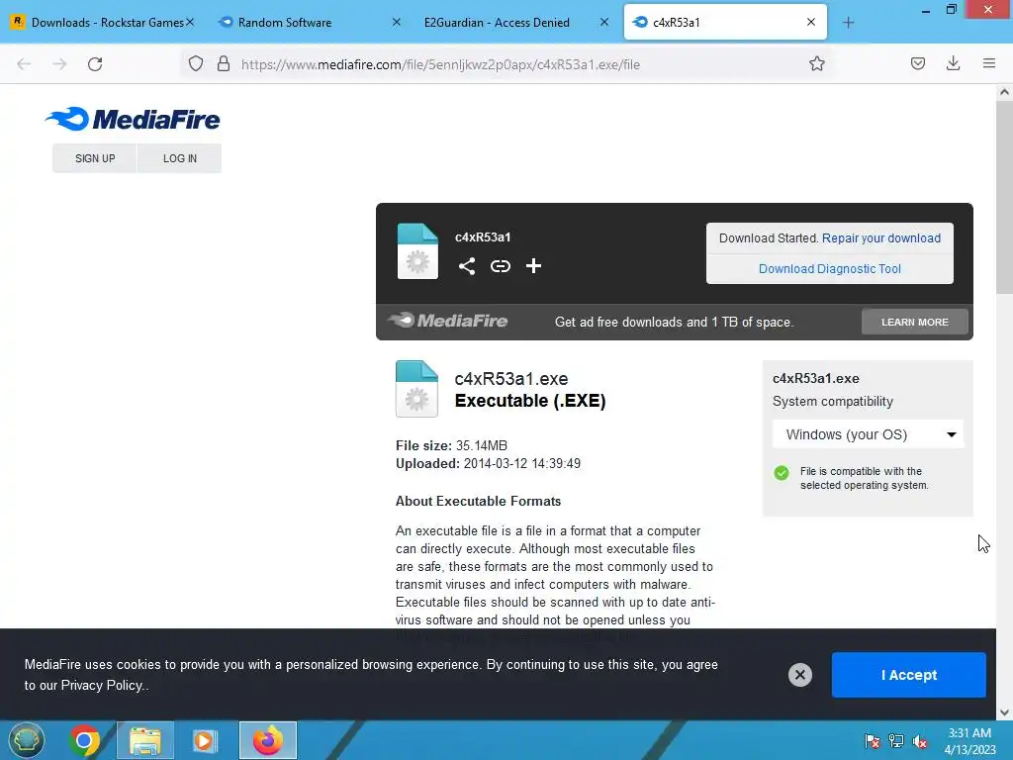Viewport: 1013px width, 760px height.
Task: Open the Firefox downloads panel icon
Action: pyautogui.click(x=953, y=63)
